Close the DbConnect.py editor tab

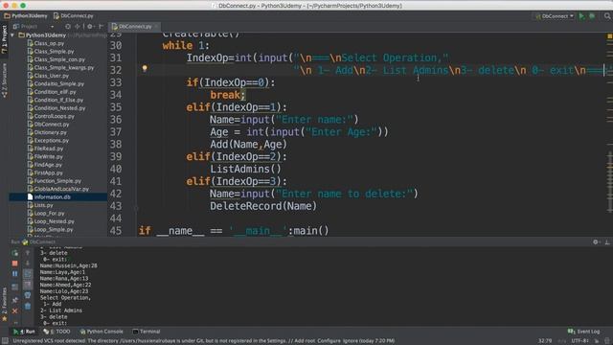[x=156, y=26]
